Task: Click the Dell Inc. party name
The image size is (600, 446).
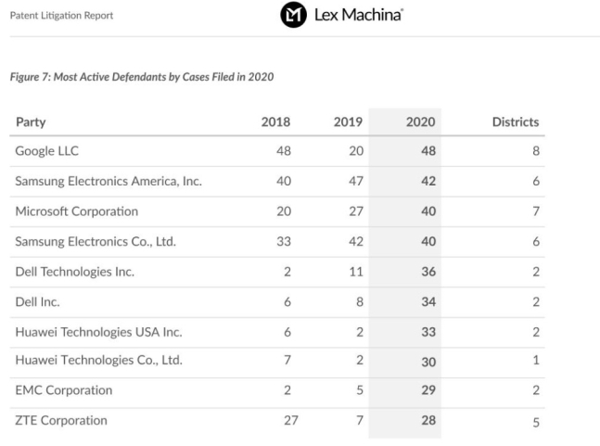Action: 37,302
